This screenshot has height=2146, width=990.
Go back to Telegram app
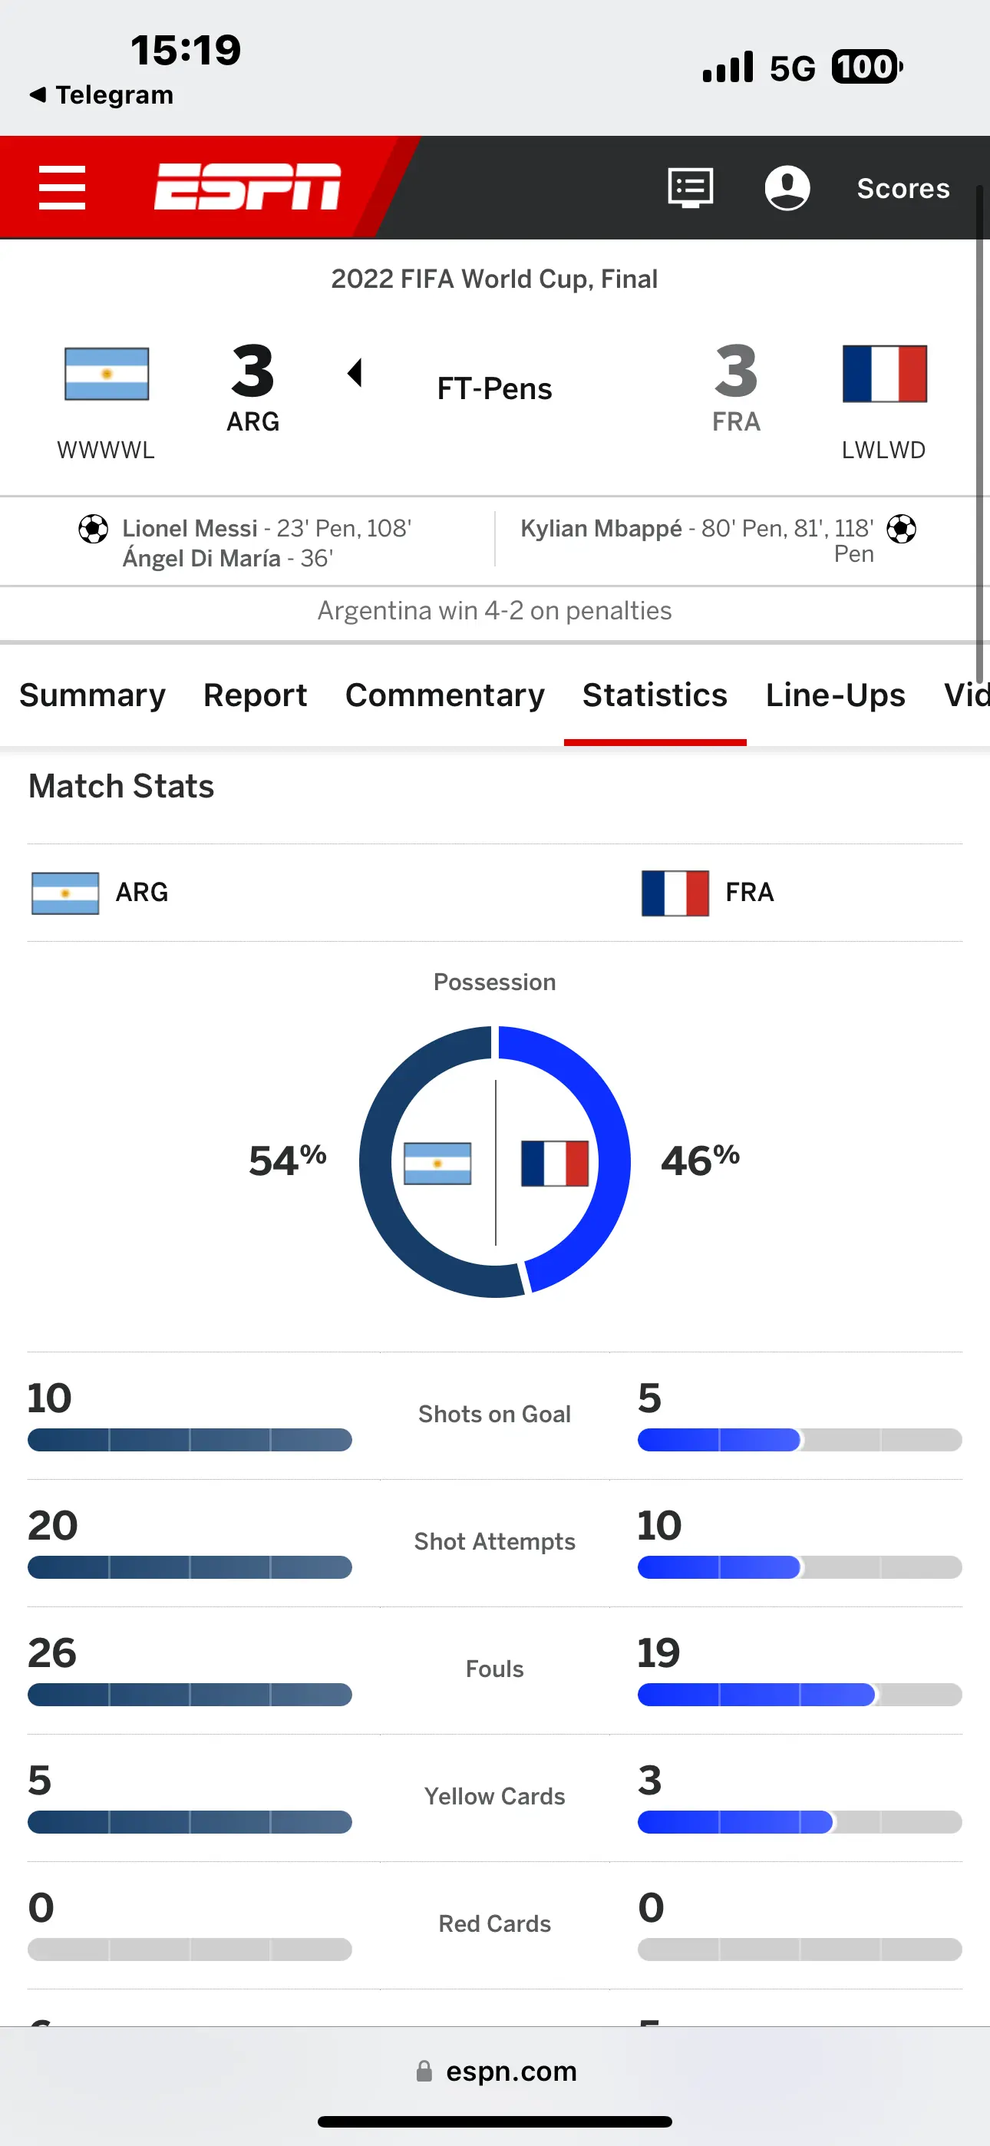coord(101,95)
